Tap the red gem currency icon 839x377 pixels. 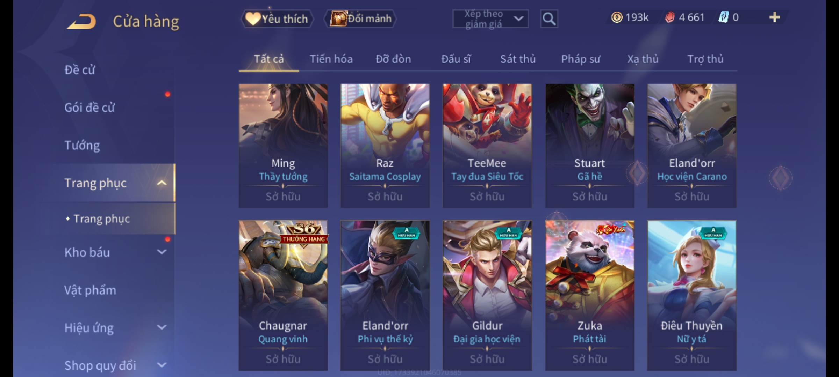669,17
